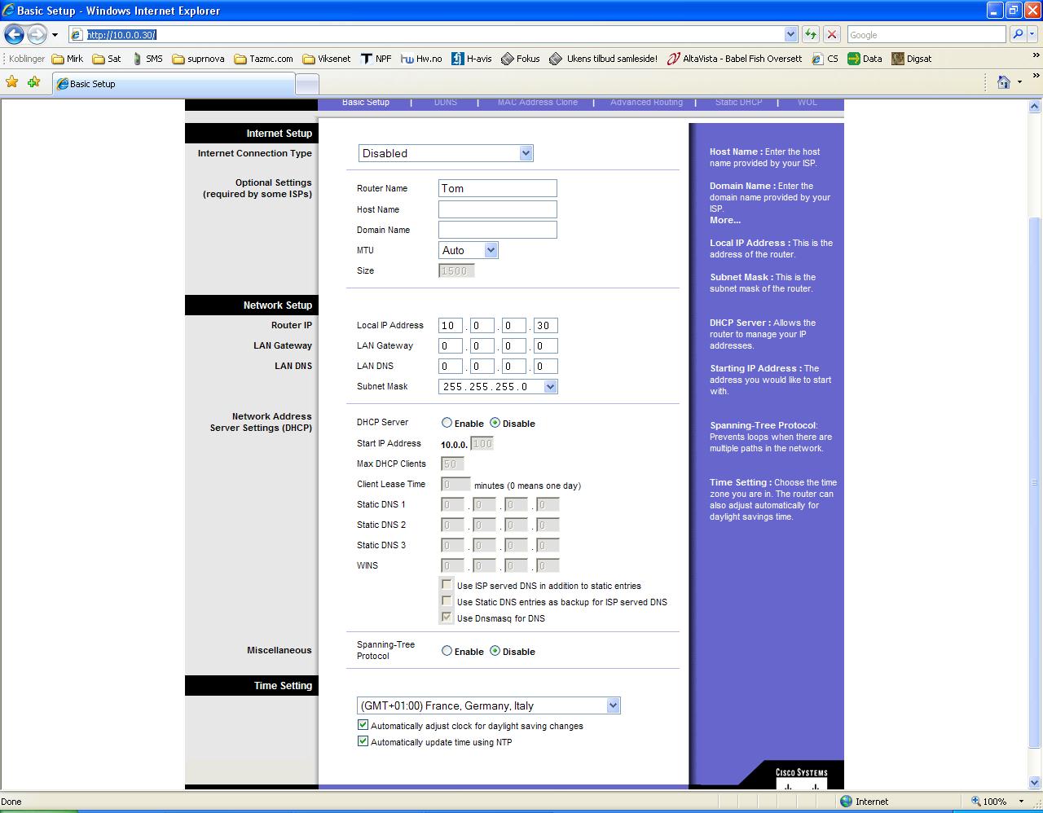Enable Spanning-Tree Protocol
Screen dimensions: 1043x813
pyautogui.click(x=447, y=651)
